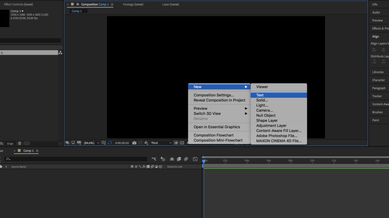This screenshot has width=389, height=218.
Task: Toggle the composition viewer lock icon
Action: [77, 5]
